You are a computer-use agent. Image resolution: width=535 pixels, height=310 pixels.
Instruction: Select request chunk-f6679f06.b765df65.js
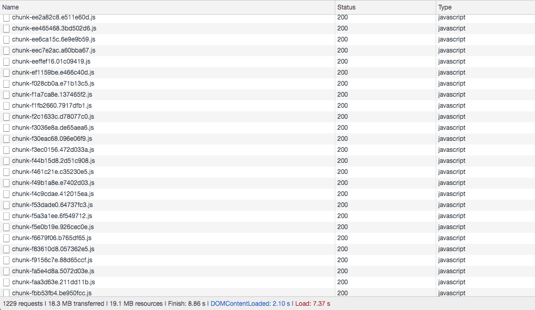click(x=267, y=238)
